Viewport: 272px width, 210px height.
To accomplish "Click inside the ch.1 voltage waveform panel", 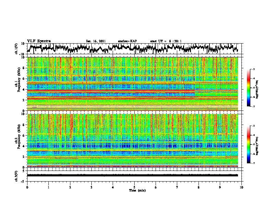I will [134, 49].
